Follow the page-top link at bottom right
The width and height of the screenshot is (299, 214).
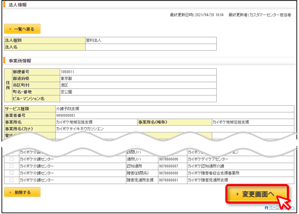pos(281,208)
